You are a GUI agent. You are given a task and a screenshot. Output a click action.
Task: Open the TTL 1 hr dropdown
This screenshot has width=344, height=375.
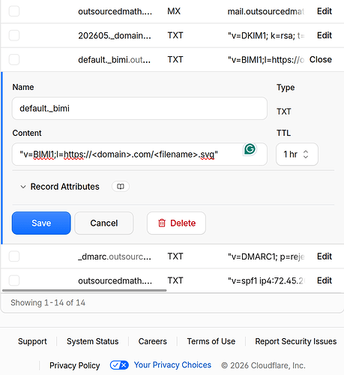click(x=297, y=154)
